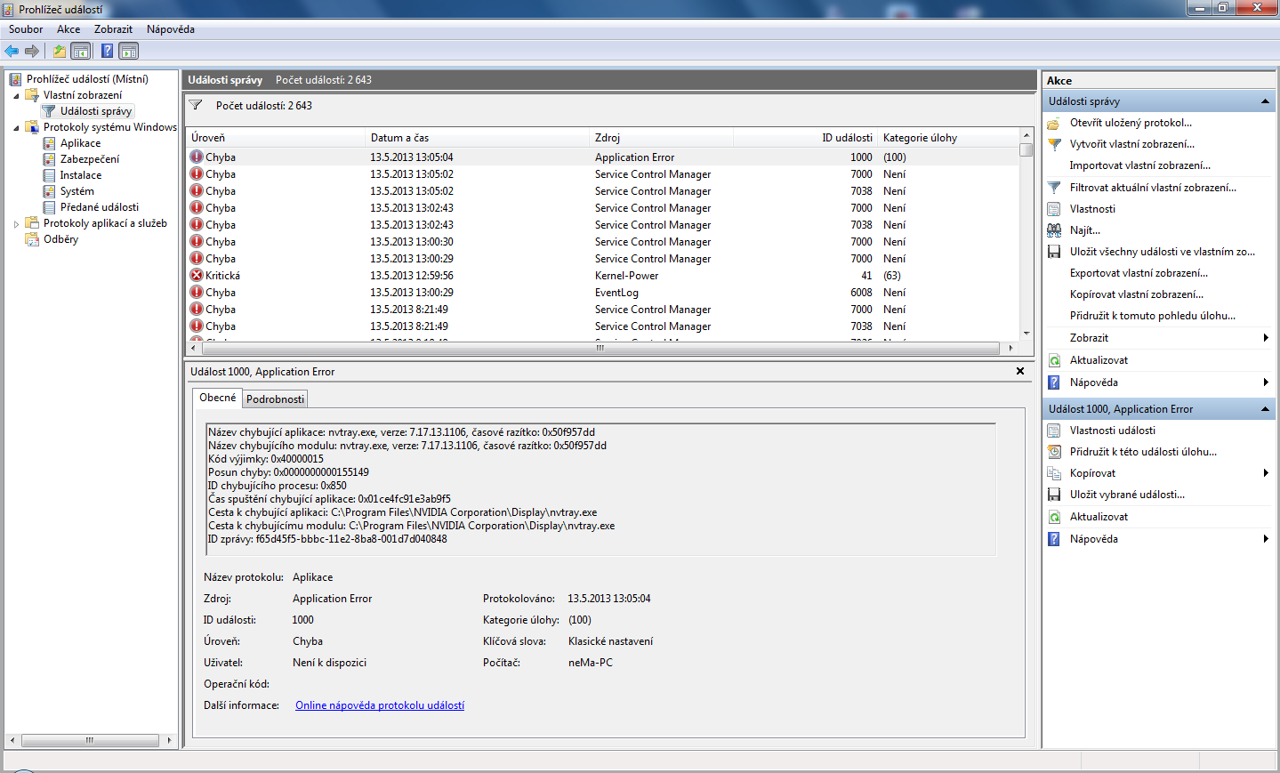Expand the 'Protokoly aplikací a služeb' tree arrow
The height and width of the screenshot is (773, 1280).
pos(16,224)
